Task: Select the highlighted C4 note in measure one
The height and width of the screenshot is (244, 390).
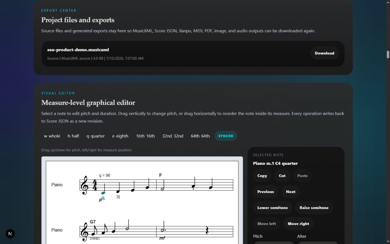Action: coord(103,193)
